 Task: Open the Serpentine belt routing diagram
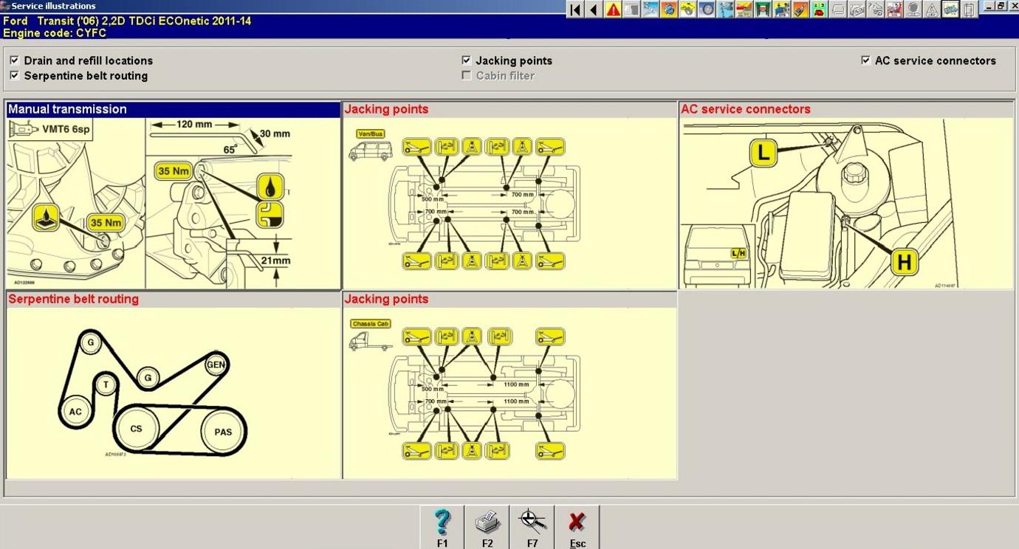(x=173, y=393)
